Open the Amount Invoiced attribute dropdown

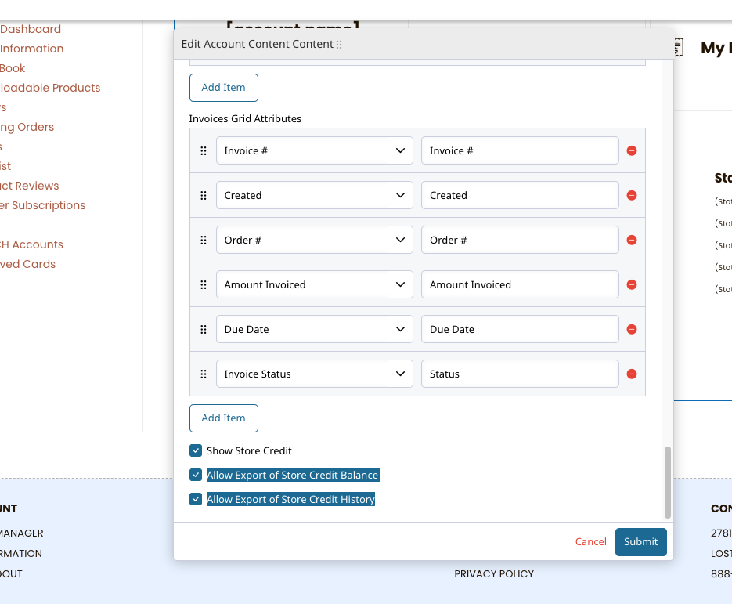tap(315, 284)
